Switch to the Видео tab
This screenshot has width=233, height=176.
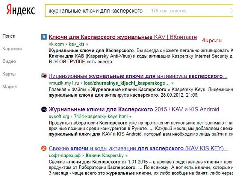(9, 61)
